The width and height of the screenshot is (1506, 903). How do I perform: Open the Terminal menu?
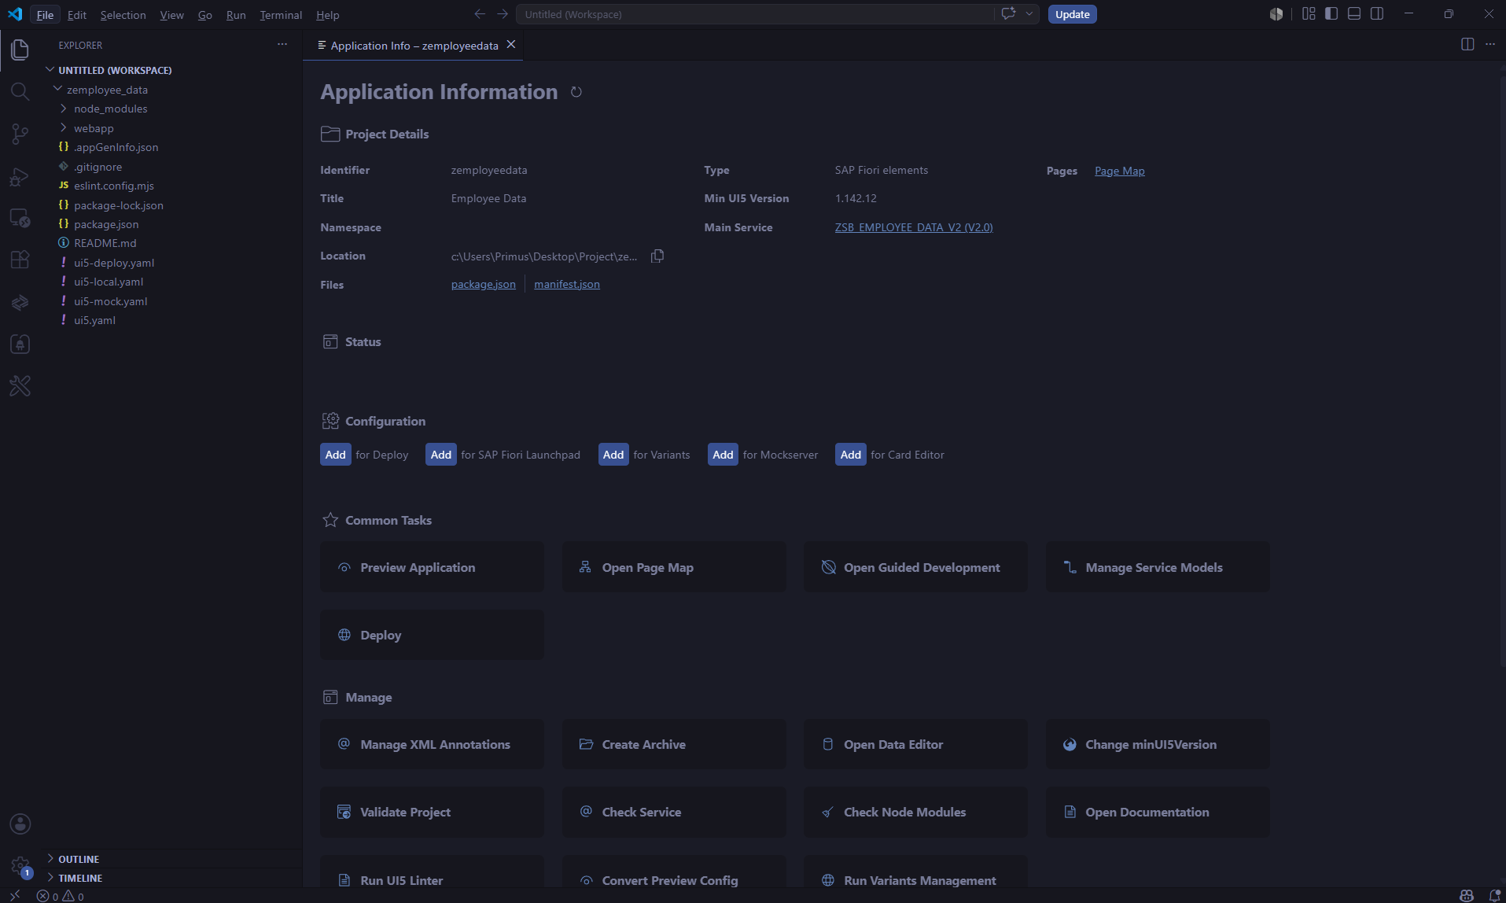pyautogui.click(x=281, y=15)
